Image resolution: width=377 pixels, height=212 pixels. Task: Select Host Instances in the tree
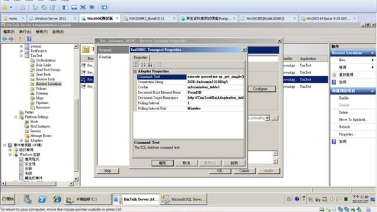[x=40, y=126]
